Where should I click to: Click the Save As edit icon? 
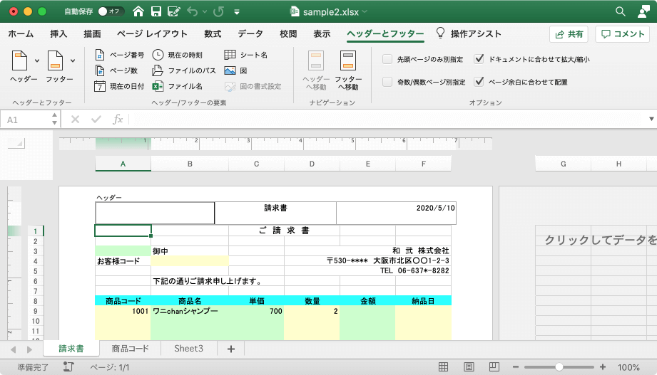[173, 11]
